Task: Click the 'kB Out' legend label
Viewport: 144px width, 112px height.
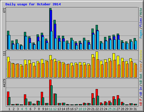Action: pyautogui.click(x=141, y=79)
